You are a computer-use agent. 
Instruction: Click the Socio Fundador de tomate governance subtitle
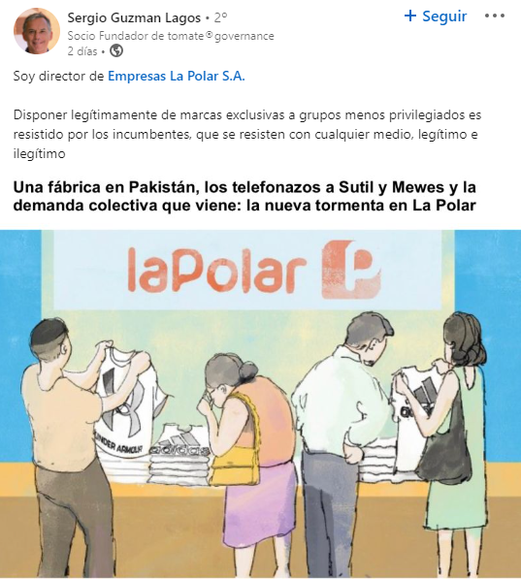(x=171, y=36)
